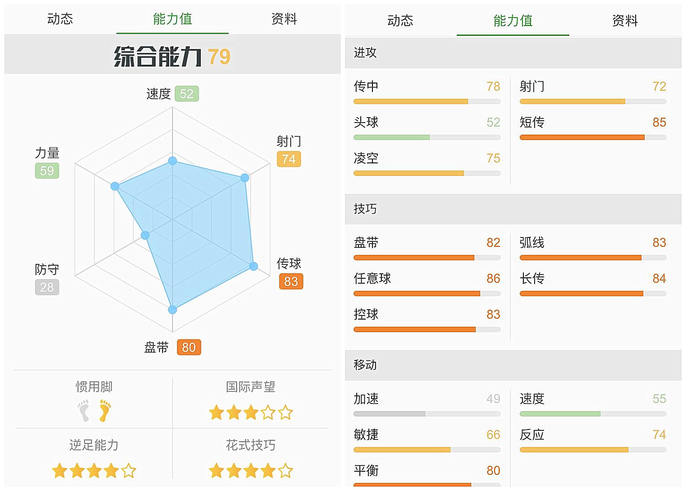Select the yellow right foot icon under 惯用脚
This screenshot has width=686, height=491.
pyautogui.click(x=104, y=411)
